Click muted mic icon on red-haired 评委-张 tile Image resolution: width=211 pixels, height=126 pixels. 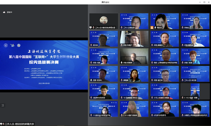[x=183, y=63]
